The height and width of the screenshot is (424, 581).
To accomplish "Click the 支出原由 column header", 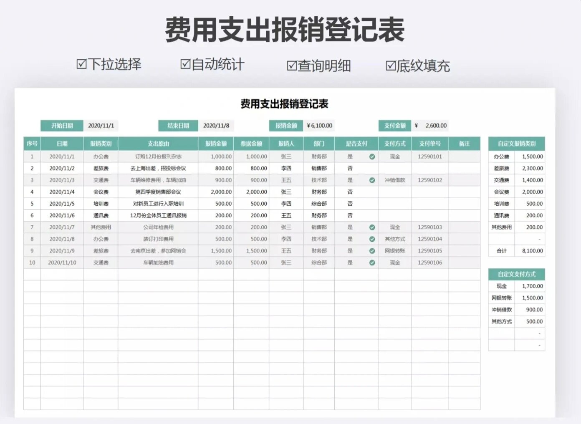I will pos(158,144).
